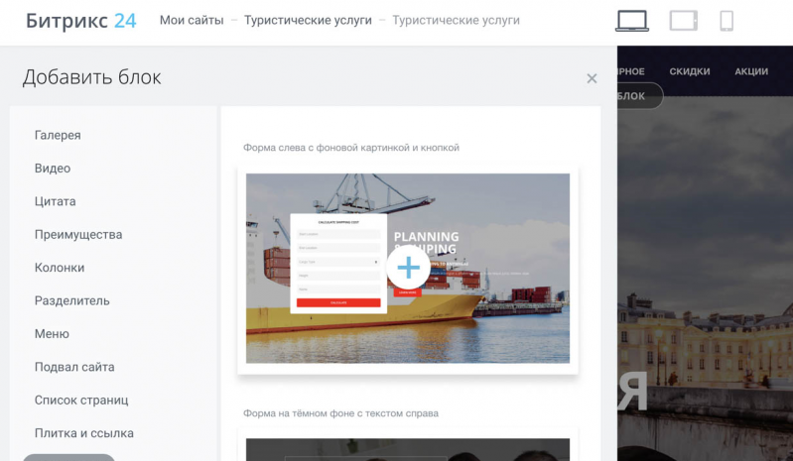Image resolution: width=793 pixels, height=461 pixels.
Task: Click the blue plus add-block icon
Action: coord(408,268)
